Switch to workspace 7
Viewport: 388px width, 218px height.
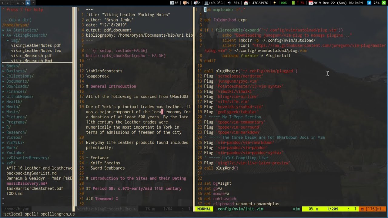coord(33,3)
